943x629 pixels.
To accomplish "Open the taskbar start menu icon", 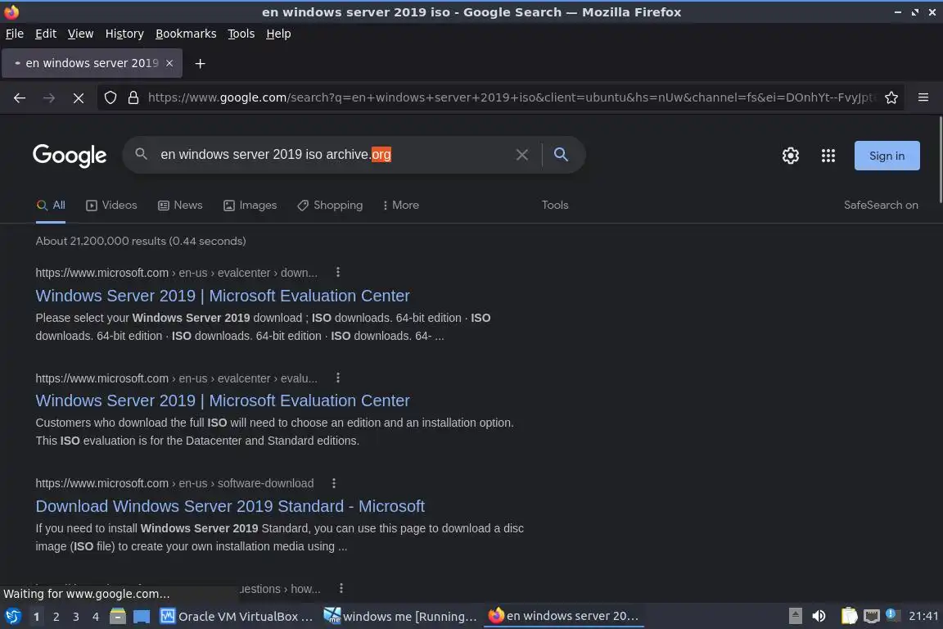I will tap(12, 617).
